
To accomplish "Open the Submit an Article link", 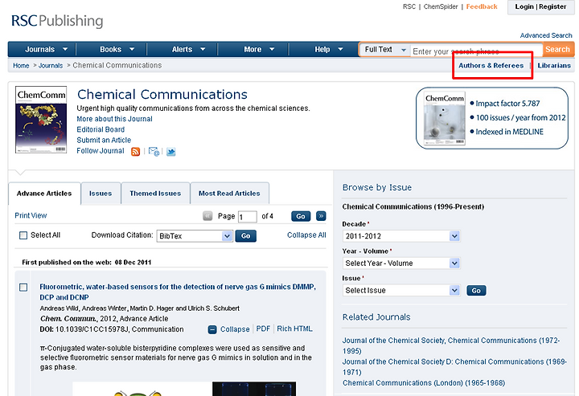I will (x=104, y=140).
